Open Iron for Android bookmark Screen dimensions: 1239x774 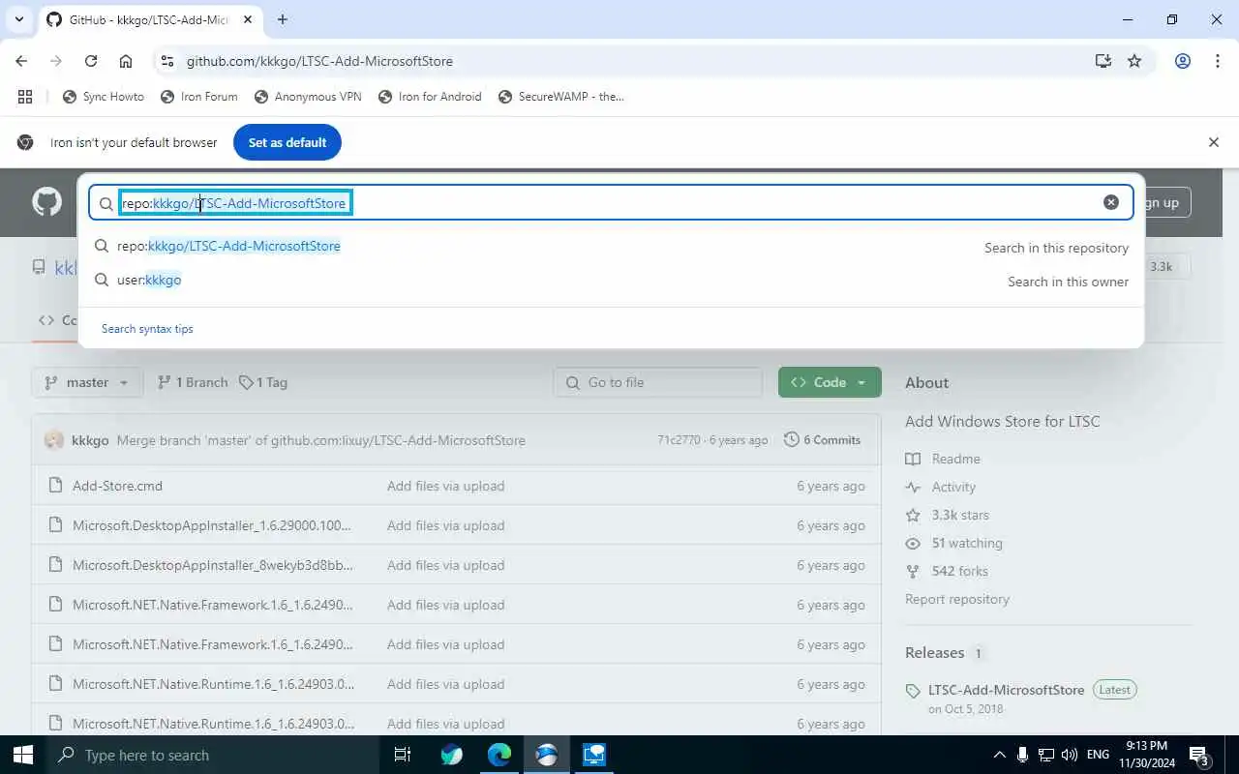pyautogui.click(x=430, y=97)
